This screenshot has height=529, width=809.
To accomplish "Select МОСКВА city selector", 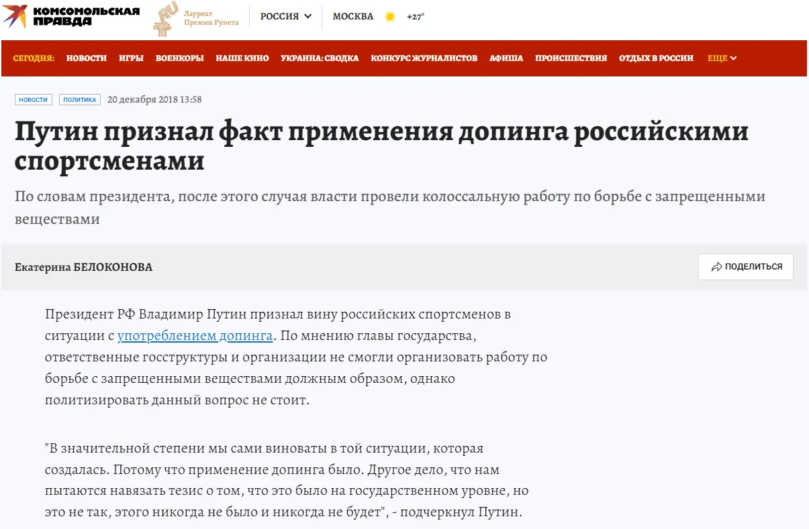I will [353, 17].
